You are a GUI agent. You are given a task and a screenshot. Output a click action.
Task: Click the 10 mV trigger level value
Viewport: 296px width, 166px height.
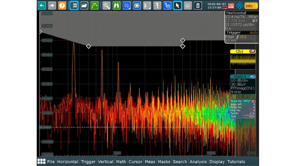(231, 41)
